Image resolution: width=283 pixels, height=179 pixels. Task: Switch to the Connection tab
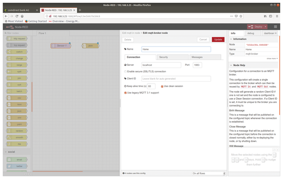(140, 57)
